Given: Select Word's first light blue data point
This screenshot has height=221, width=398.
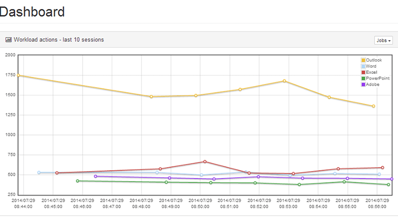Looking at the screenshot, I should 39,173.
